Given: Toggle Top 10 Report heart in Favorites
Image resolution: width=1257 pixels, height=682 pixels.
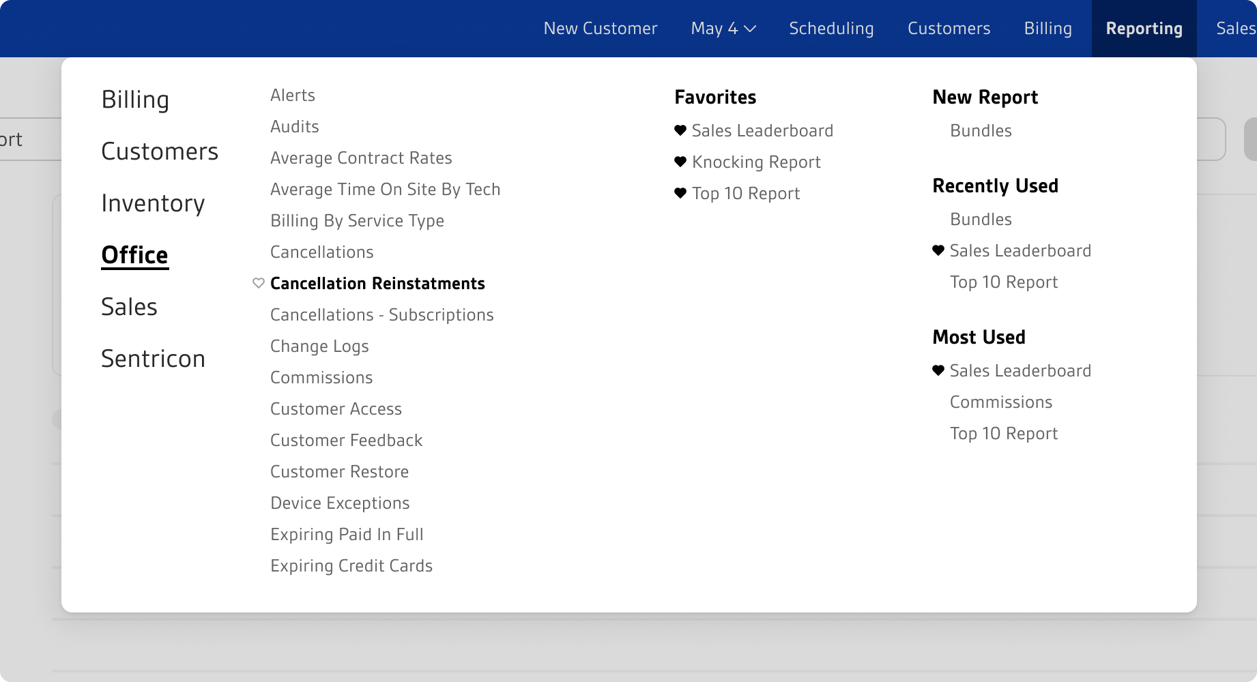Looking at the screenshot, I should click(680, 193).
